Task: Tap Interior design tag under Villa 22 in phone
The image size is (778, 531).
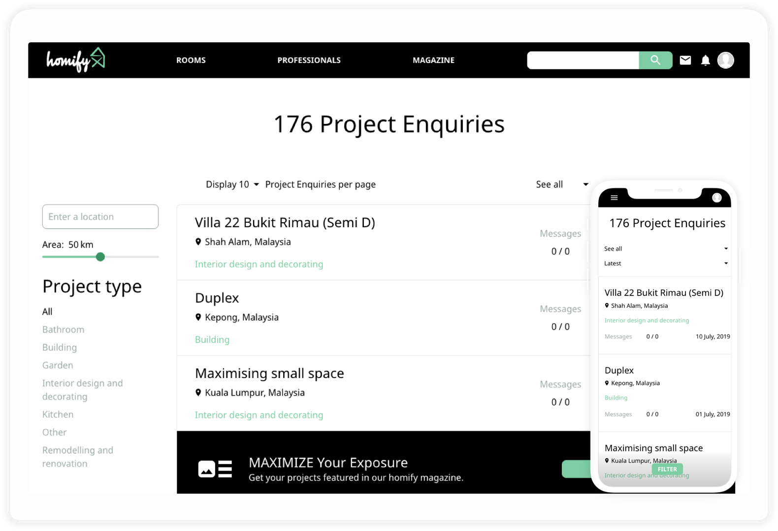Action: [x=647, y=320]
